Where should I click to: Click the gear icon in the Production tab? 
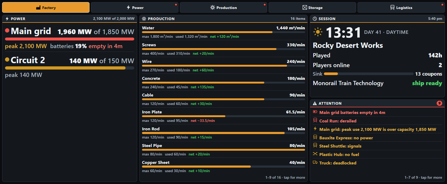(x=213, y=8)
